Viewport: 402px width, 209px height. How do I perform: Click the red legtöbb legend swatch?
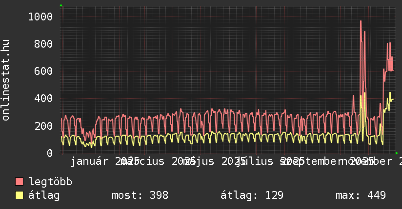(x=20, y=182)
